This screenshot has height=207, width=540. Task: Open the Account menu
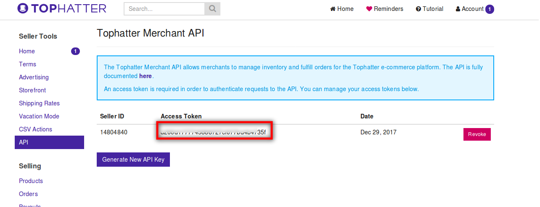click(x=470, y=9)
